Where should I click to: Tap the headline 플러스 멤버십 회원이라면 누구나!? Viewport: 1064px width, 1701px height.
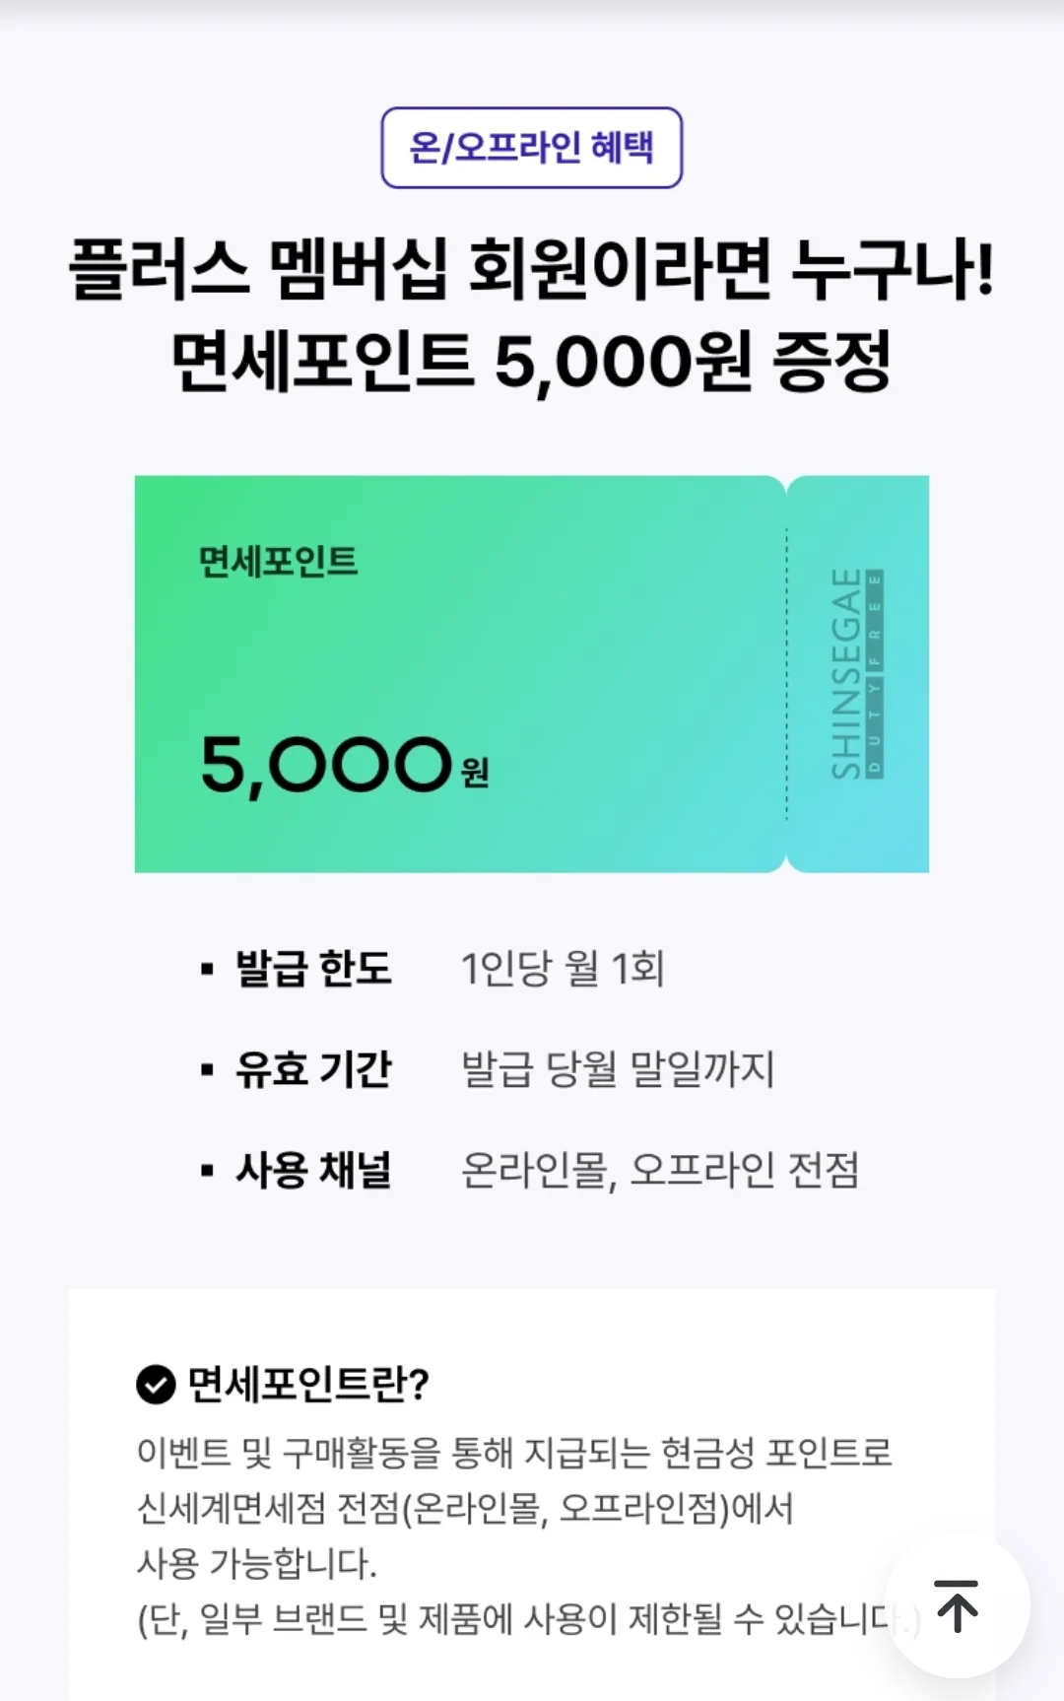pyautogui.click(x=532, y=269)
